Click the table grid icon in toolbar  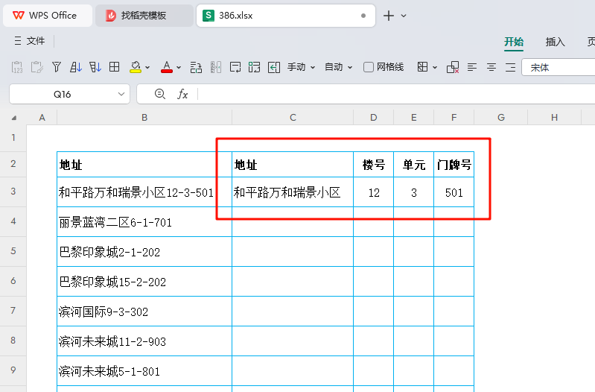coord(114,67)
